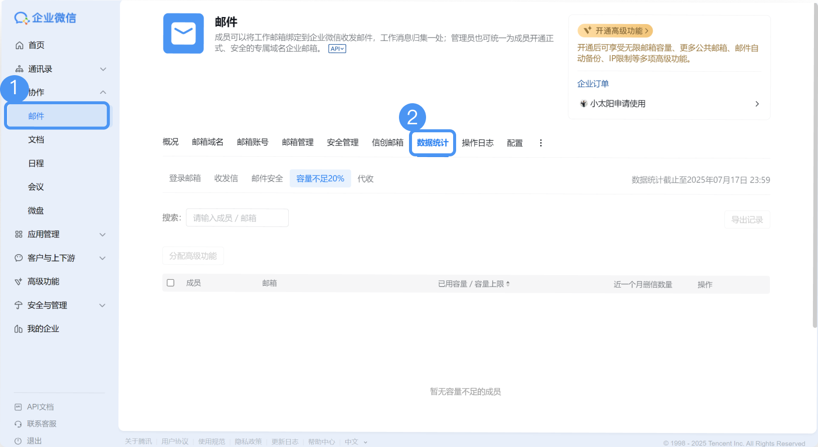The image size is (818, 447).
Task: Open 邮件 in the sidebar
Action: 57,116
